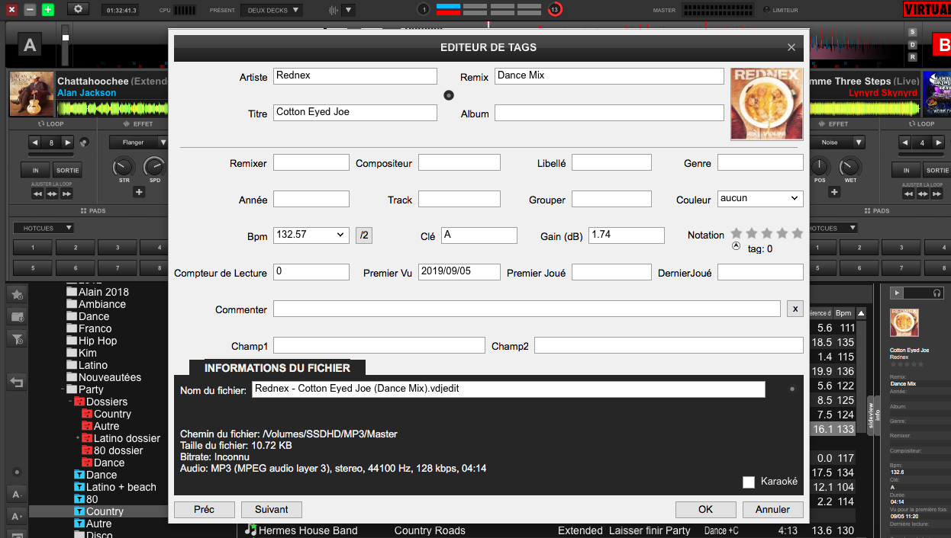Click the headphones prelisten icon in info panel
Viewport: 951px width, 538px height.
click(x=936, y=293)
